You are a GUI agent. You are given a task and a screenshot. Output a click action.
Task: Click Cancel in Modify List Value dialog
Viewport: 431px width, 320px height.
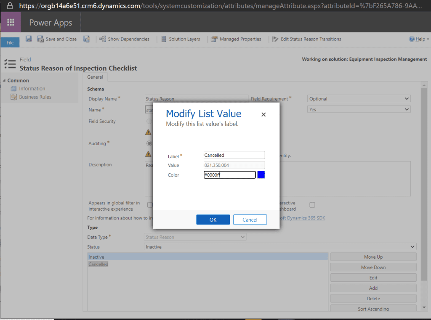[250, 220]
